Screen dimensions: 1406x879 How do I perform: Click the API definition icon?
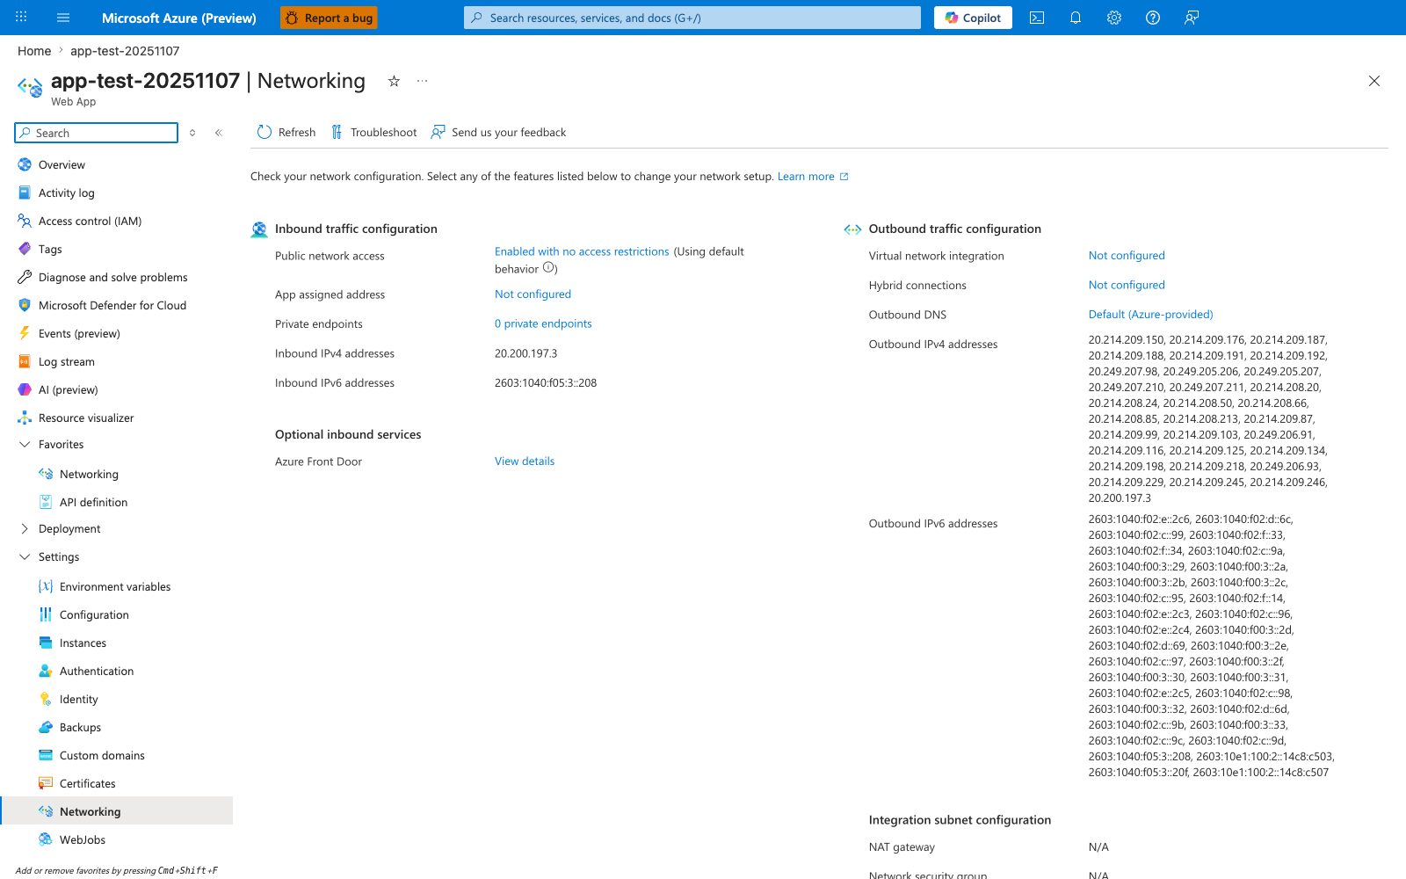pos(46,502)
